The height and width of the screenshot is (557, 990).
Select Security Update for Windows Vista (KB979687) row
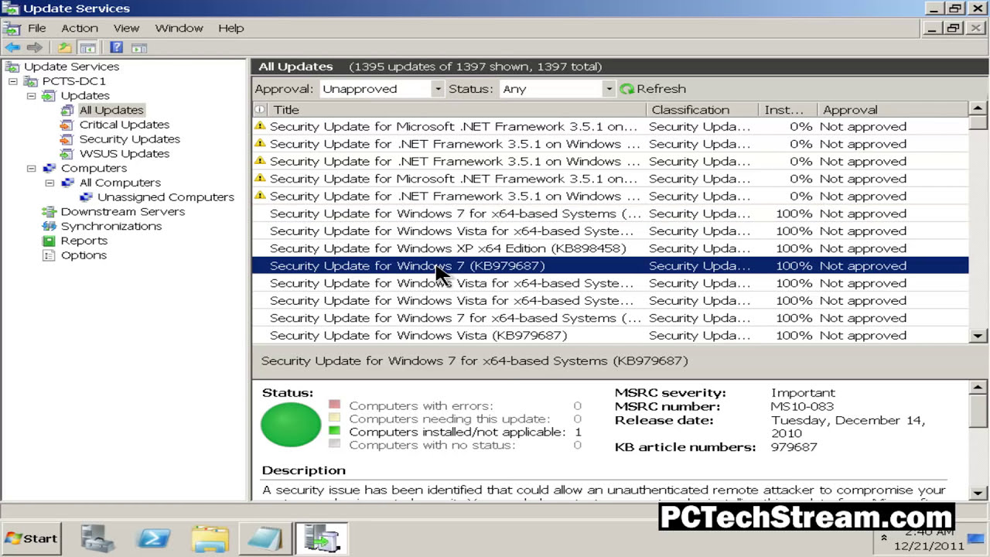point(610,335)
